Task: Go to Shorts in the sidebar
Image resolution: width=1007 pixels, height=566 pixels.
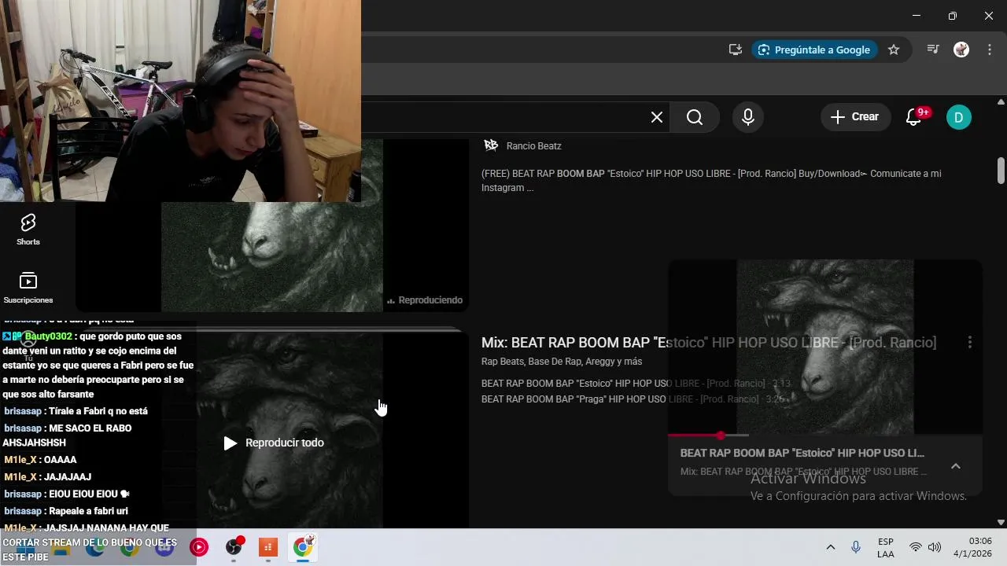Action: 28,230
